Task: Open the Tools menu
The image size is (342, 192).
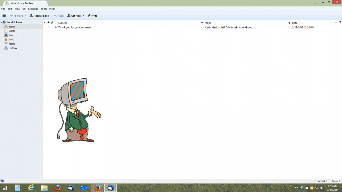Action: point(44,9)
